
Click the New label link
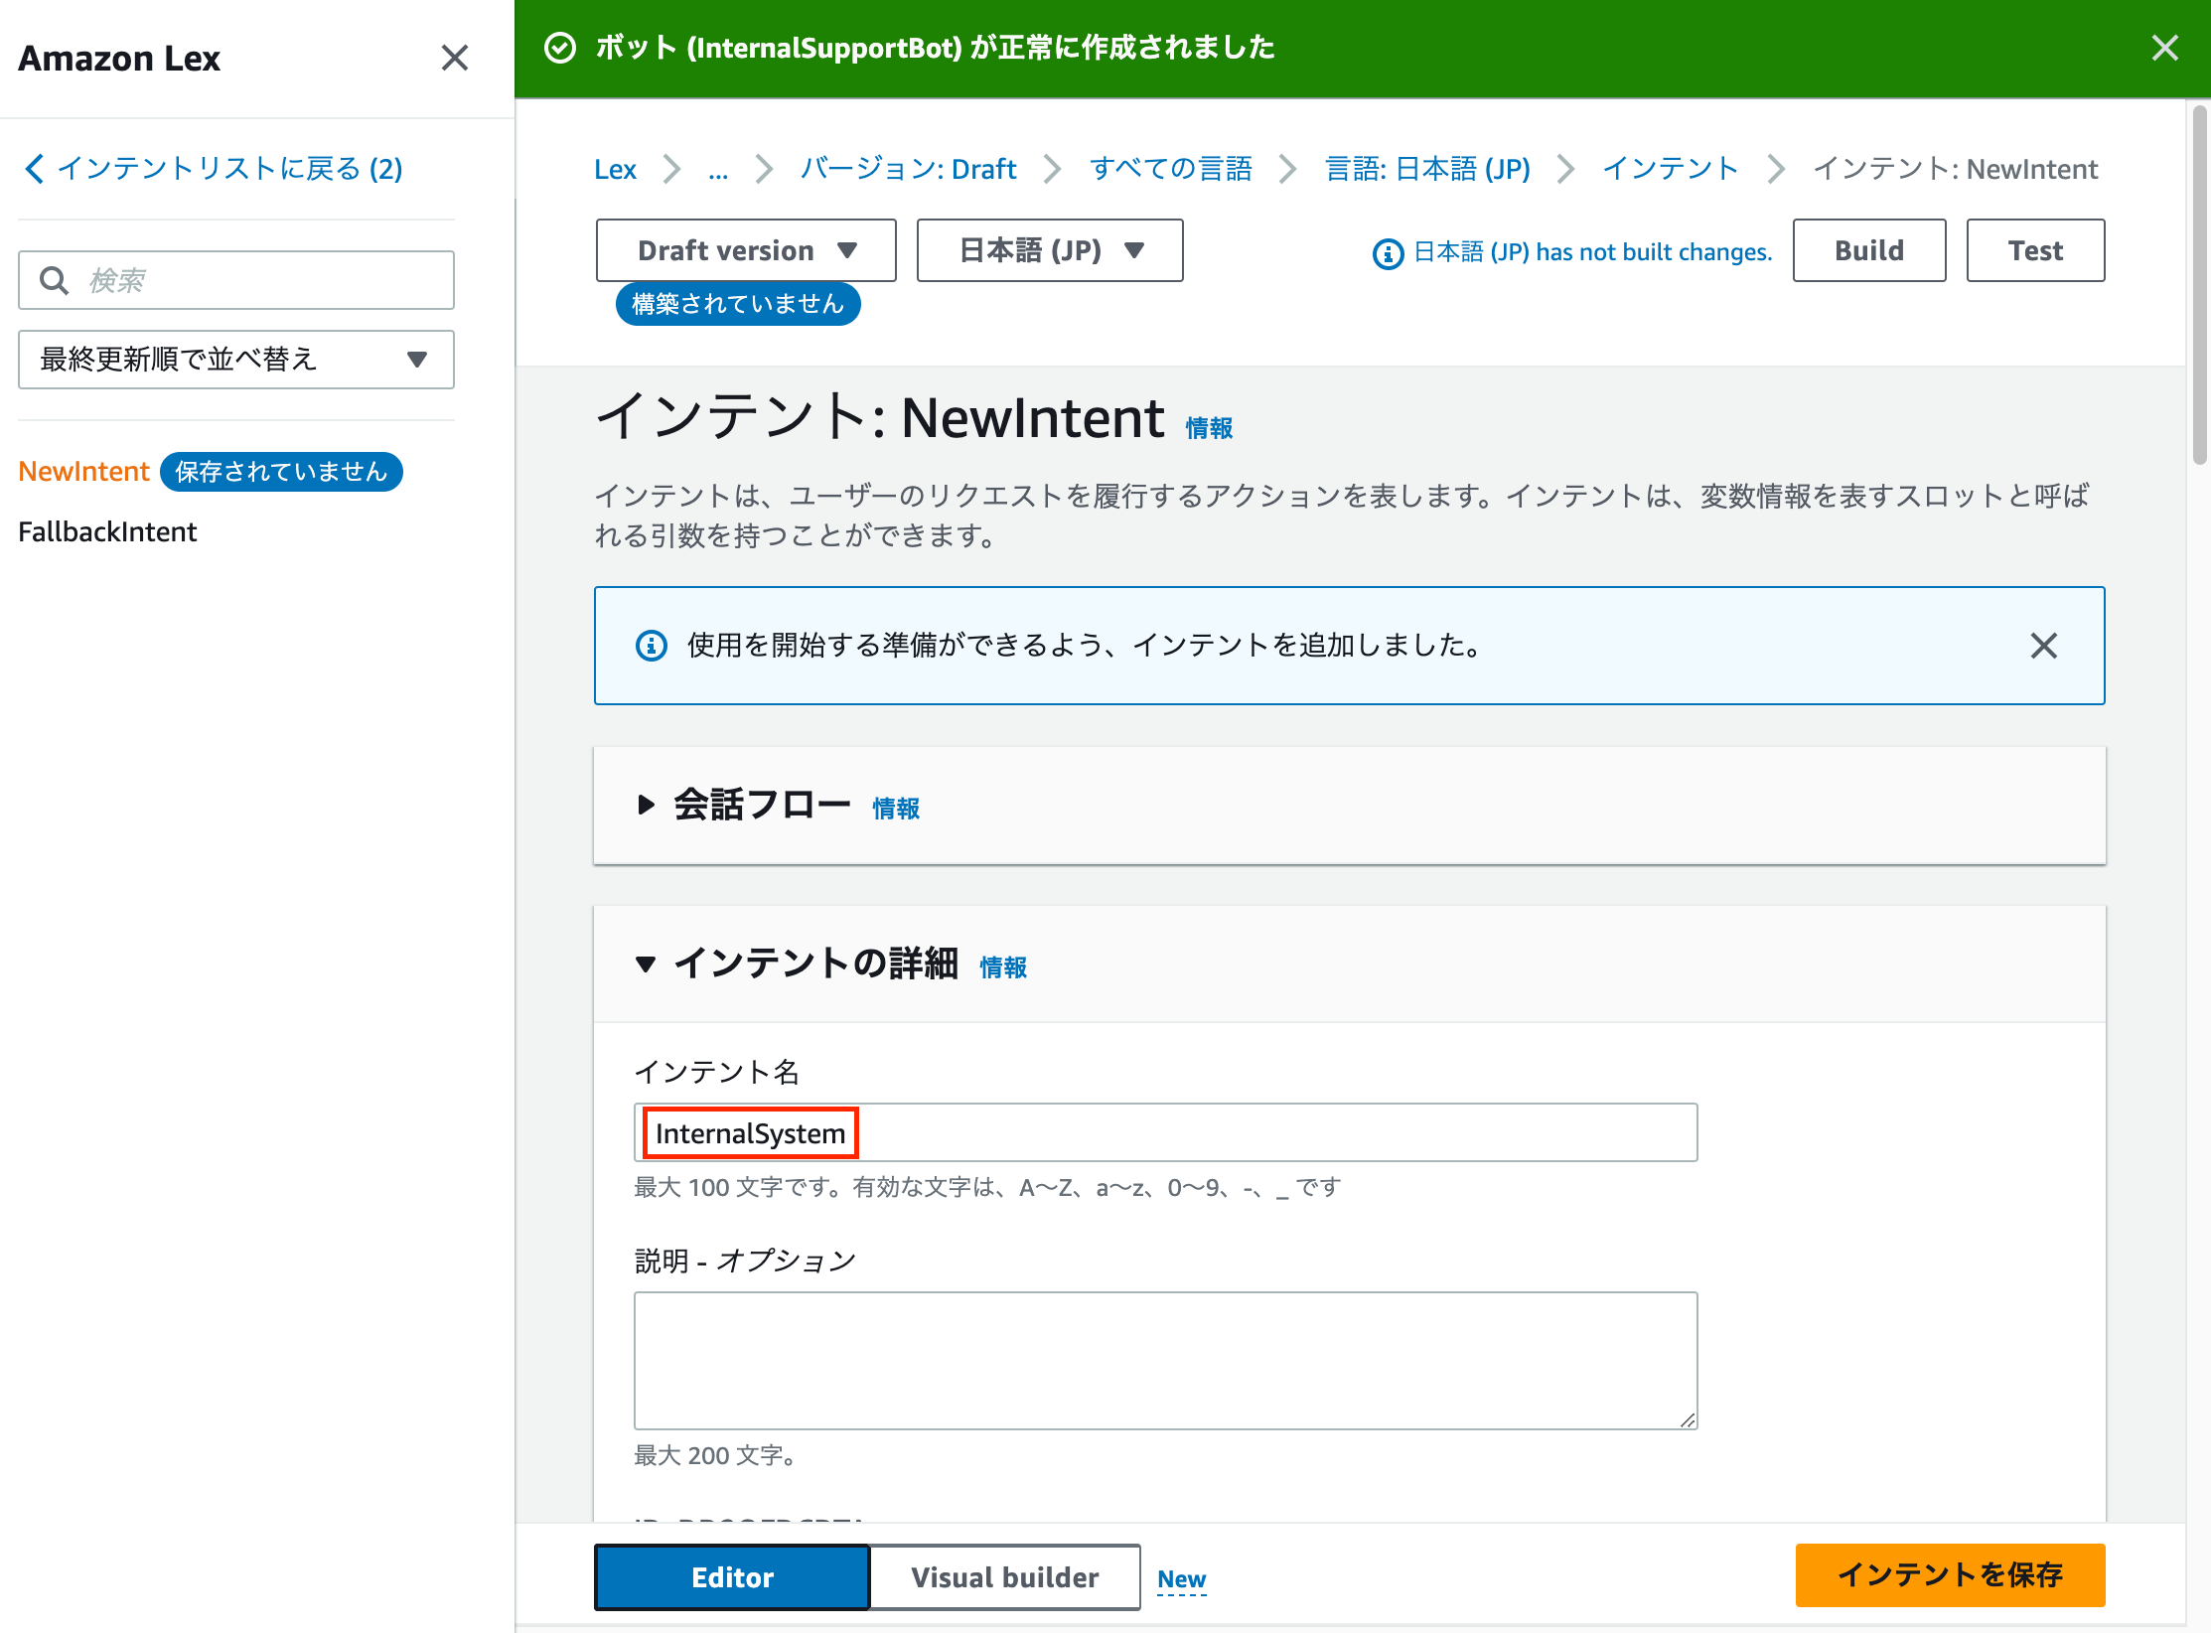point(1181,1579)
